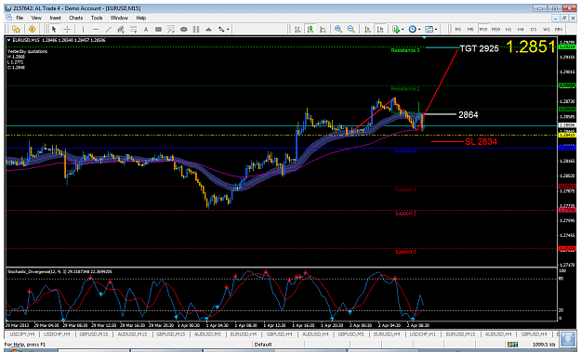Open the Charts menu
This screenshot has height=352, width=581.
75,18
